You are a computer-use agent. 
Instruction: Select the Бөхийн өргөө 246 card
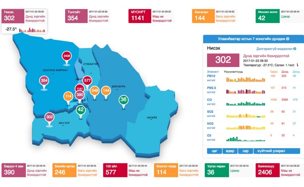(76, 170)
